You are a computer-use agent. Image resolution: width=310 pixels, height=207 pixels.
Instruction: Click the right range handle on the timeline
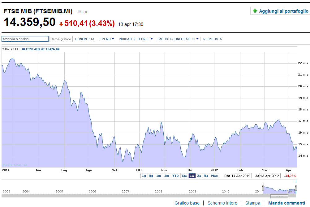coord(296,186)
